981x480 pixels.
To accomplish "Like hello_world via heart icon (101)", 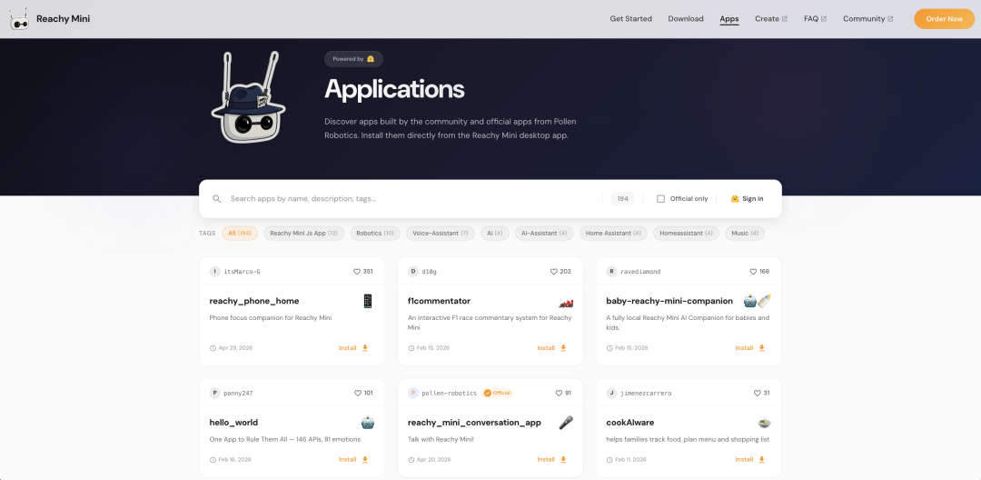I will tap(358, 393).
